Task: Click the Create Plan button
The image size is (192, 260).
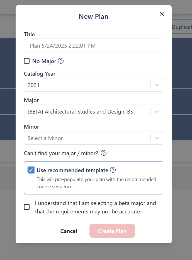Action: (112, 231)
